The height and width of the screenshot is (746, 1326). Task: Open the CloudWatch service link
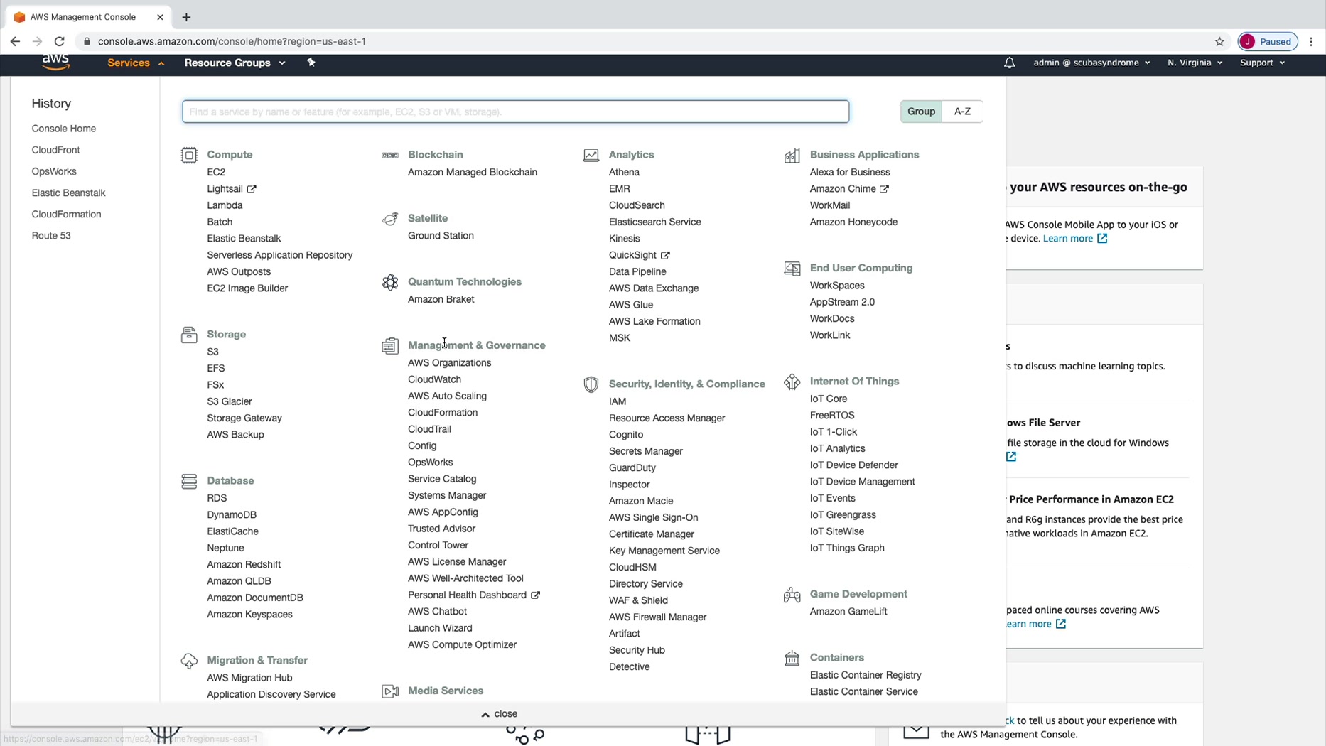(434, 379)
